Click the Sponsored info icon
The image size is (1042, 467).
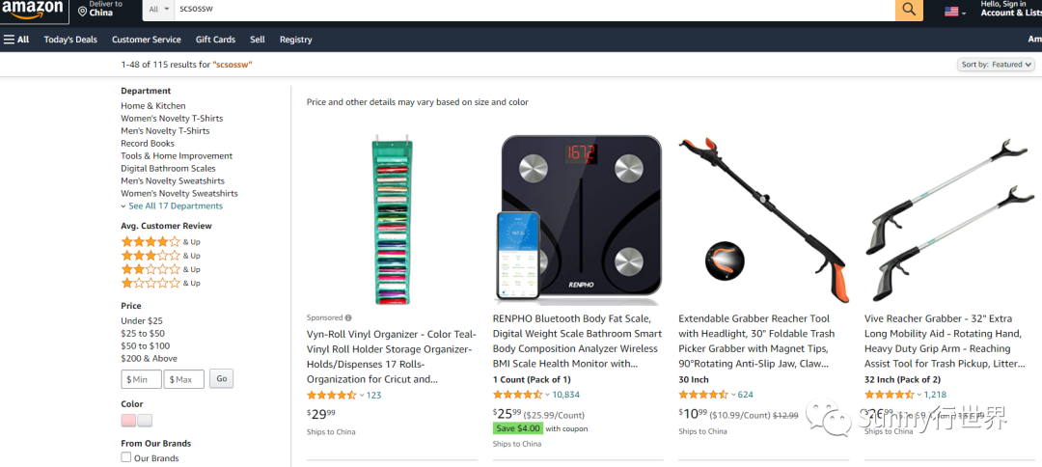tap(348, 317)
